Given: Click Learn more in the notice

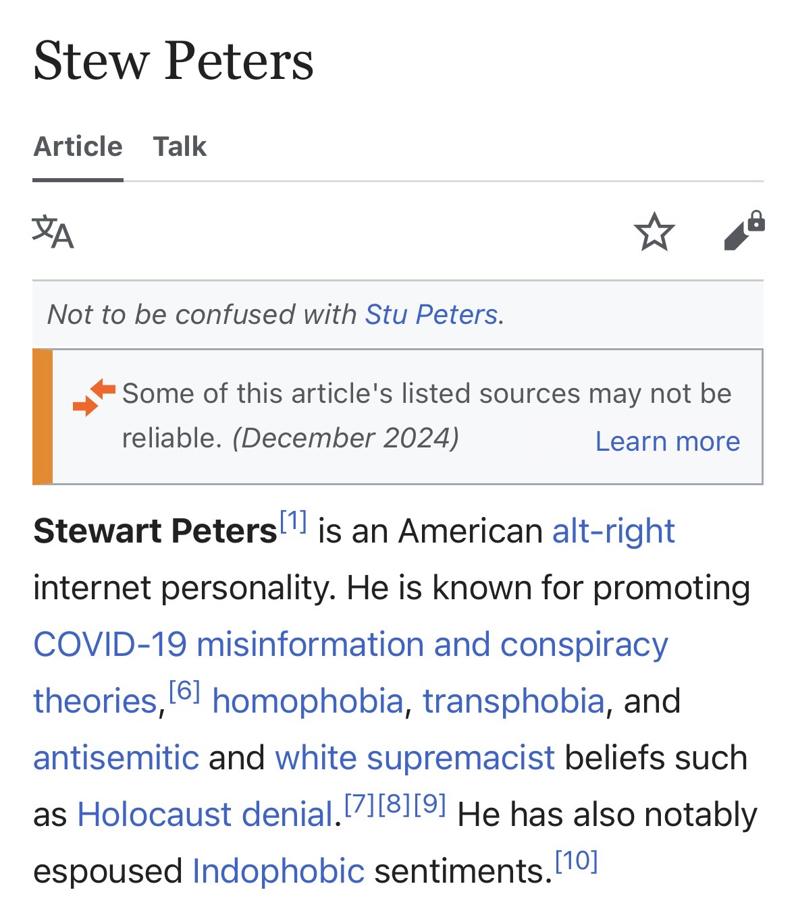Looking at the screenshot, I should 667,441.
